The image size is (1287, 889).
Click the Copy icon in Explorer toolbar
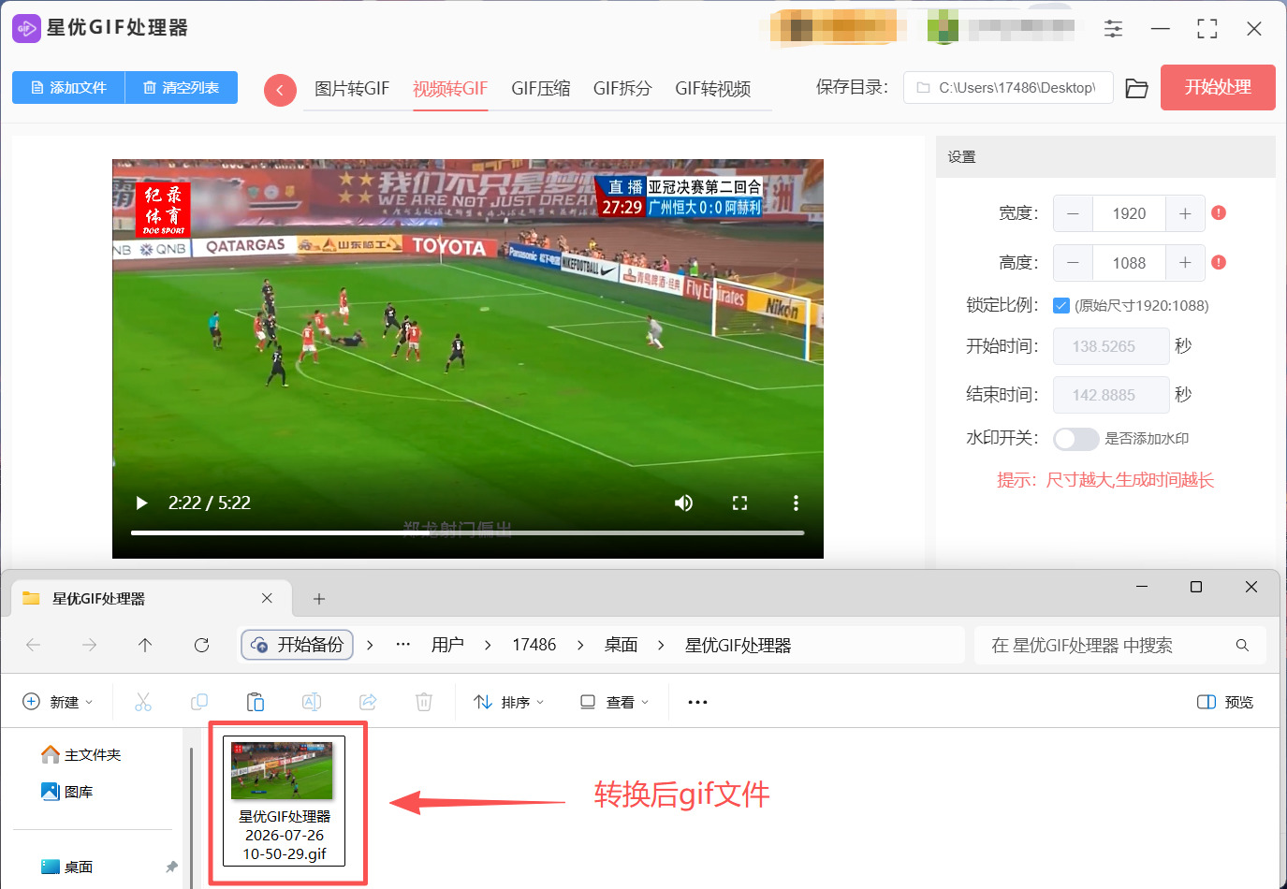(x=199, y=702)
